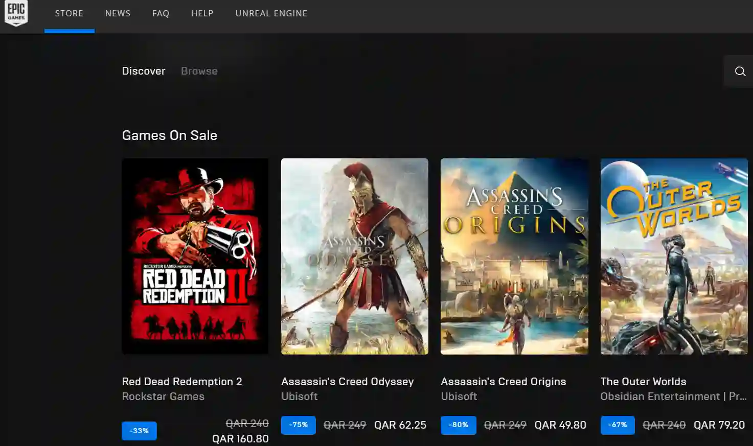This screenshot has height=446, width=753.
Task: Click The Outer Worlds title
Action: (643, 382)
